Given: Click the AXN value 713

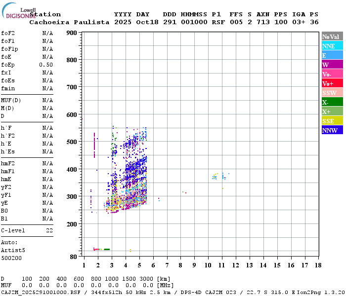Looking at the screenshot, I should [263, 22].
